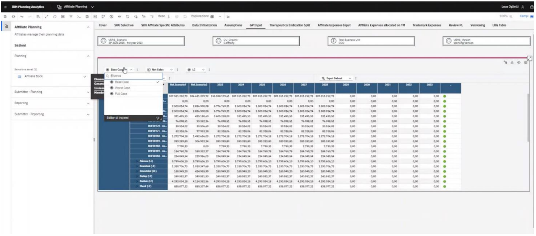Image resolution: width=536 pixels, height=236 pixels.
Task: Click the VERS_Version Working Version selector
Action: pos(486,41)
